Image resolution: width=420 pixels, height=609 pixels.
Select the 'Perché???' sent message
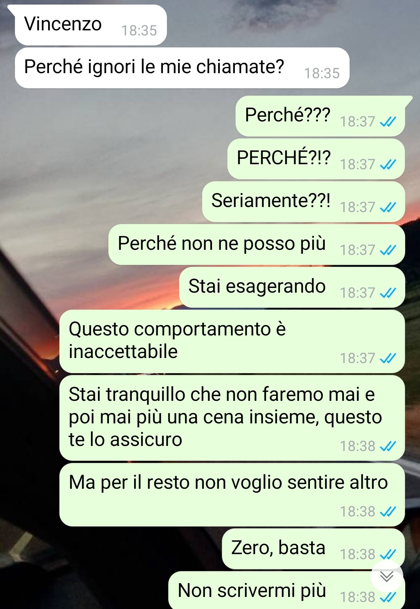(320, 116)
